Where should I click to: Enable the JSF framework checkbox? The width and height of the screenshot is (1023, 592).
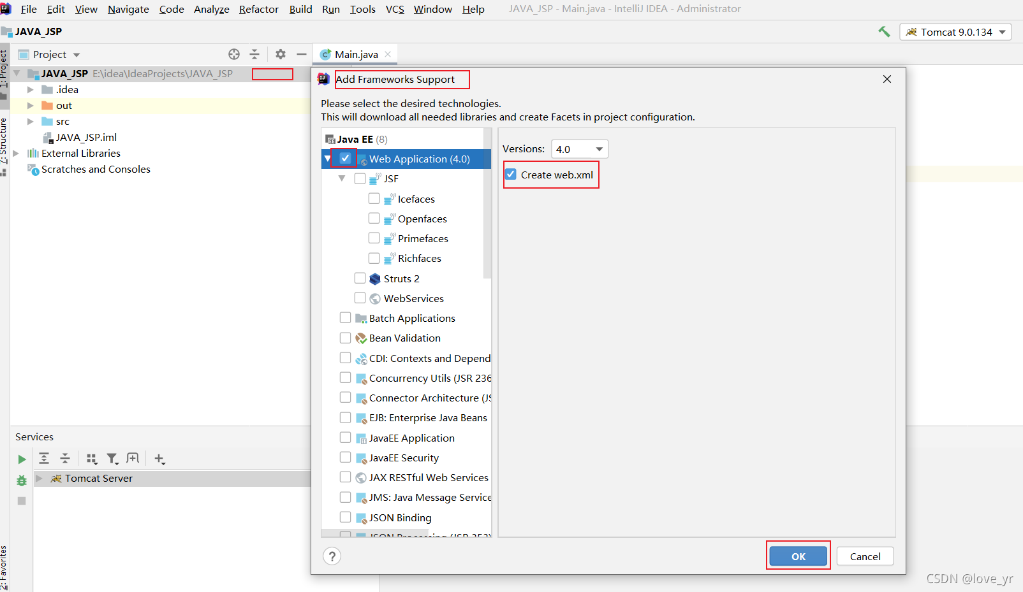coord(359,178)
